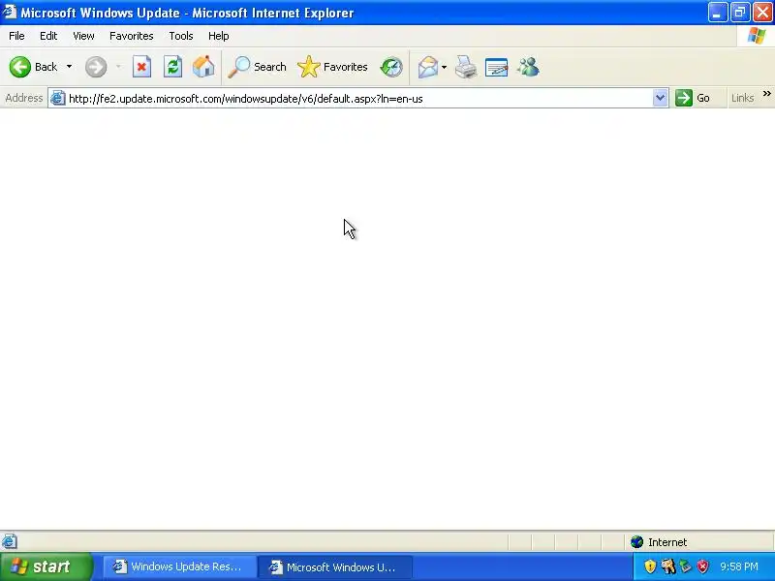Open the Back history dropdown arrow
Image resolution: width=775 pixels, height=581 pixels.
[69, 67]
